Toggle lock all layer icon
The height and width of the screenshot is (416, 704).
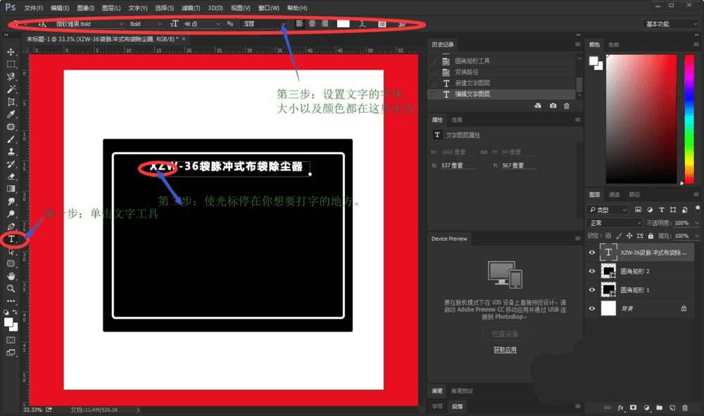tap(650, 236)
